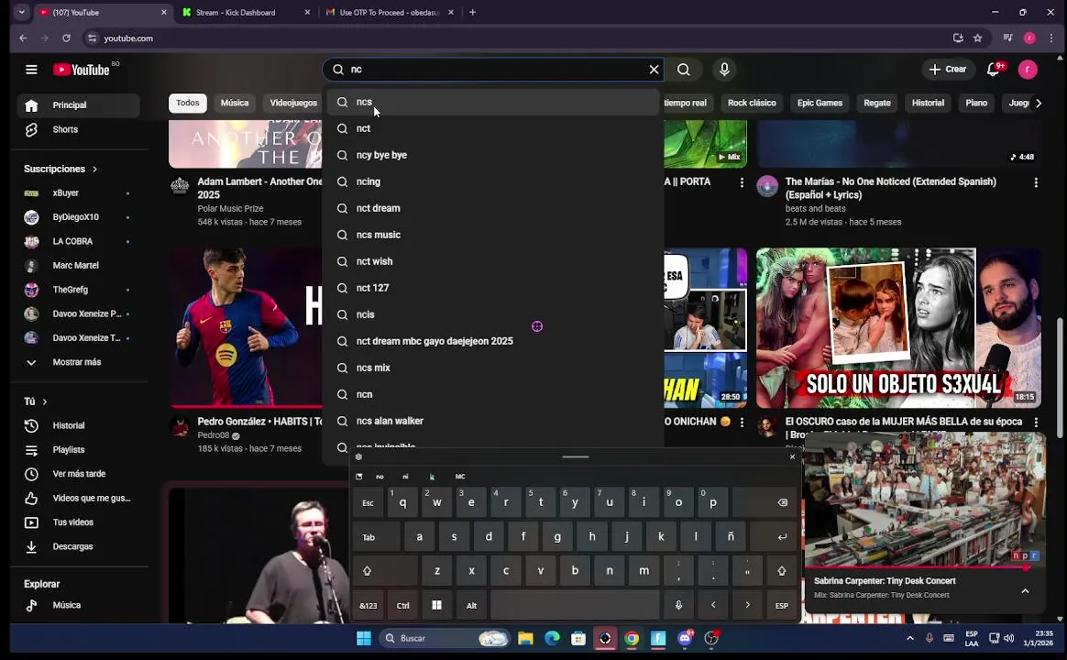The image size is (1067, 660).
Task: Open Pedro González HABITS video thumbnail
Action: point(247,327)
